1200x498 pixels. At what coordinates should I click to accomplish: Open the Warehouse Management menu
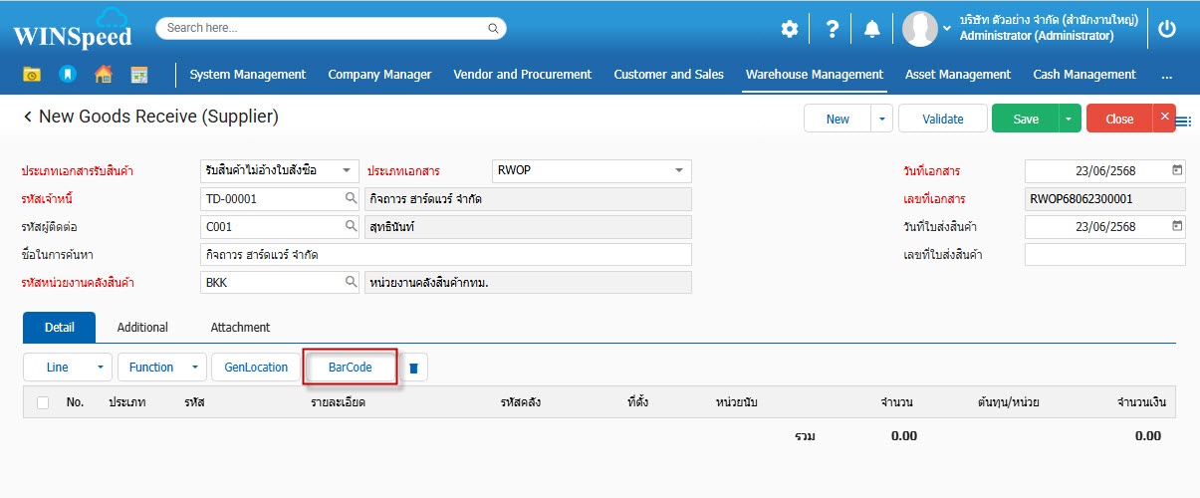coord(814,75)
